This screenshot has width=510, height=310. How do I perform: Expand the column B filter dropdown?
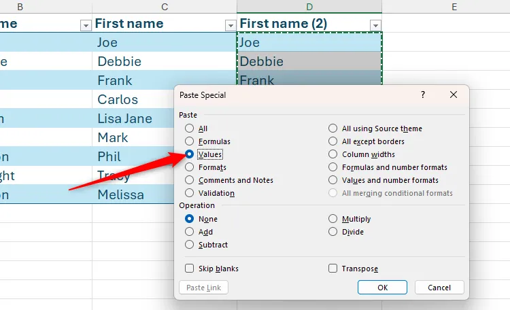85,25
